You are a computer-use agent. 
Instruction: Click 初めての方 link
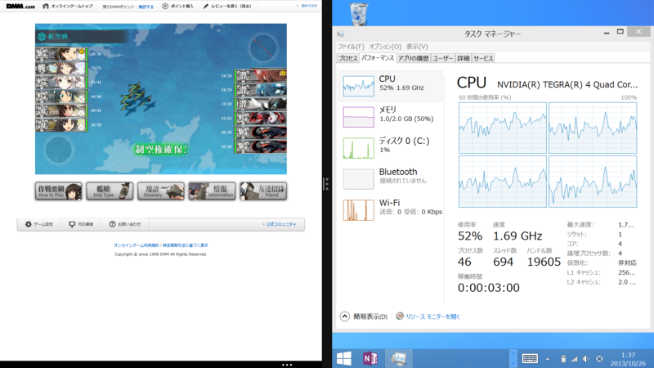point(308,6)
